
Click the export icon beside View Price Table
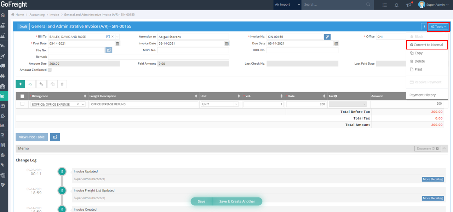tap(55, 137)
